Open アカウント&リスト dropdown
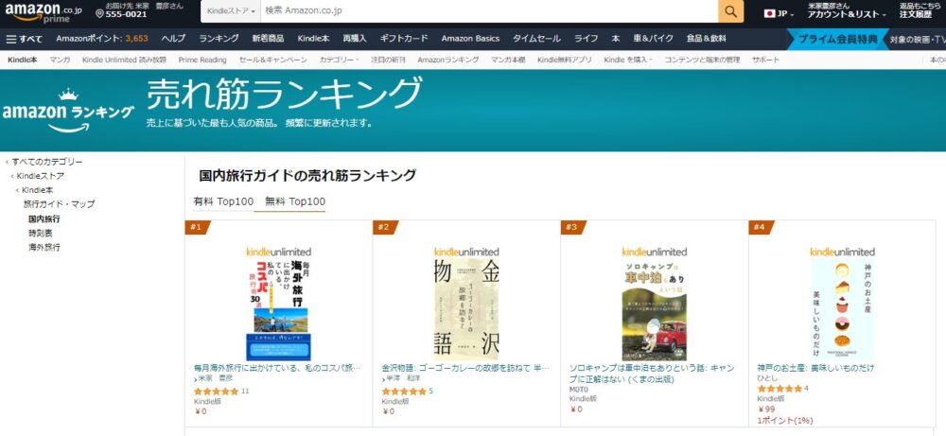This screenshot has height=436, width=946. click(847, 10)
